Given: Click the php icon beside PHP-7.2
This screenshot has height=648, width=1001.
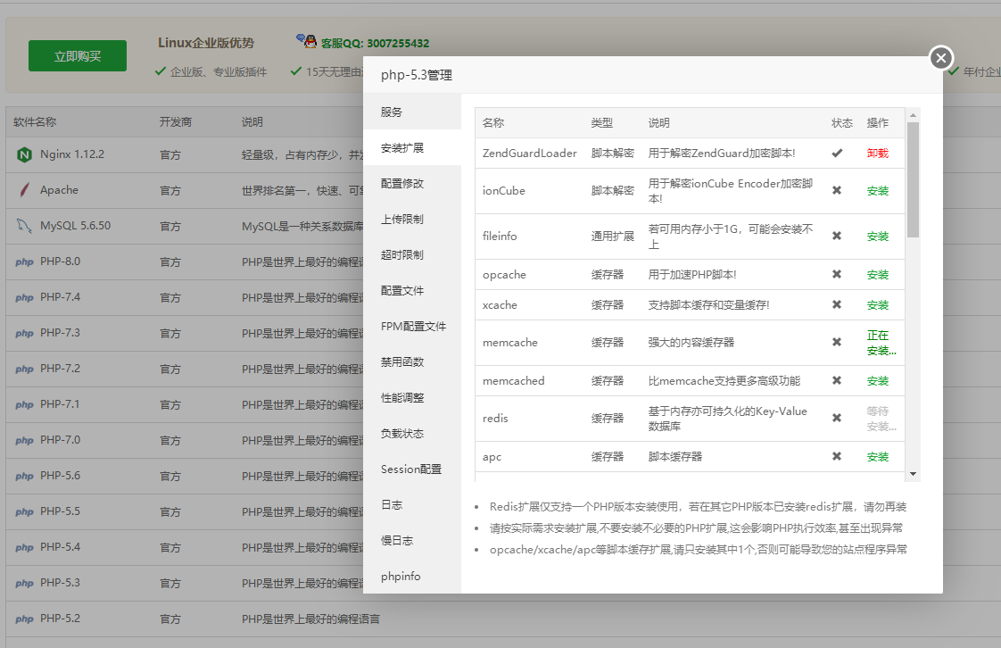Looking at the screenshot, I should click(24, 369).
